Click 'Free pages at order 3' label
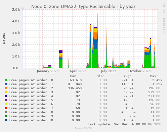Image resolution: width=167 pixels, height=132 pixels. pyautogui.click(x=31, y=92)
